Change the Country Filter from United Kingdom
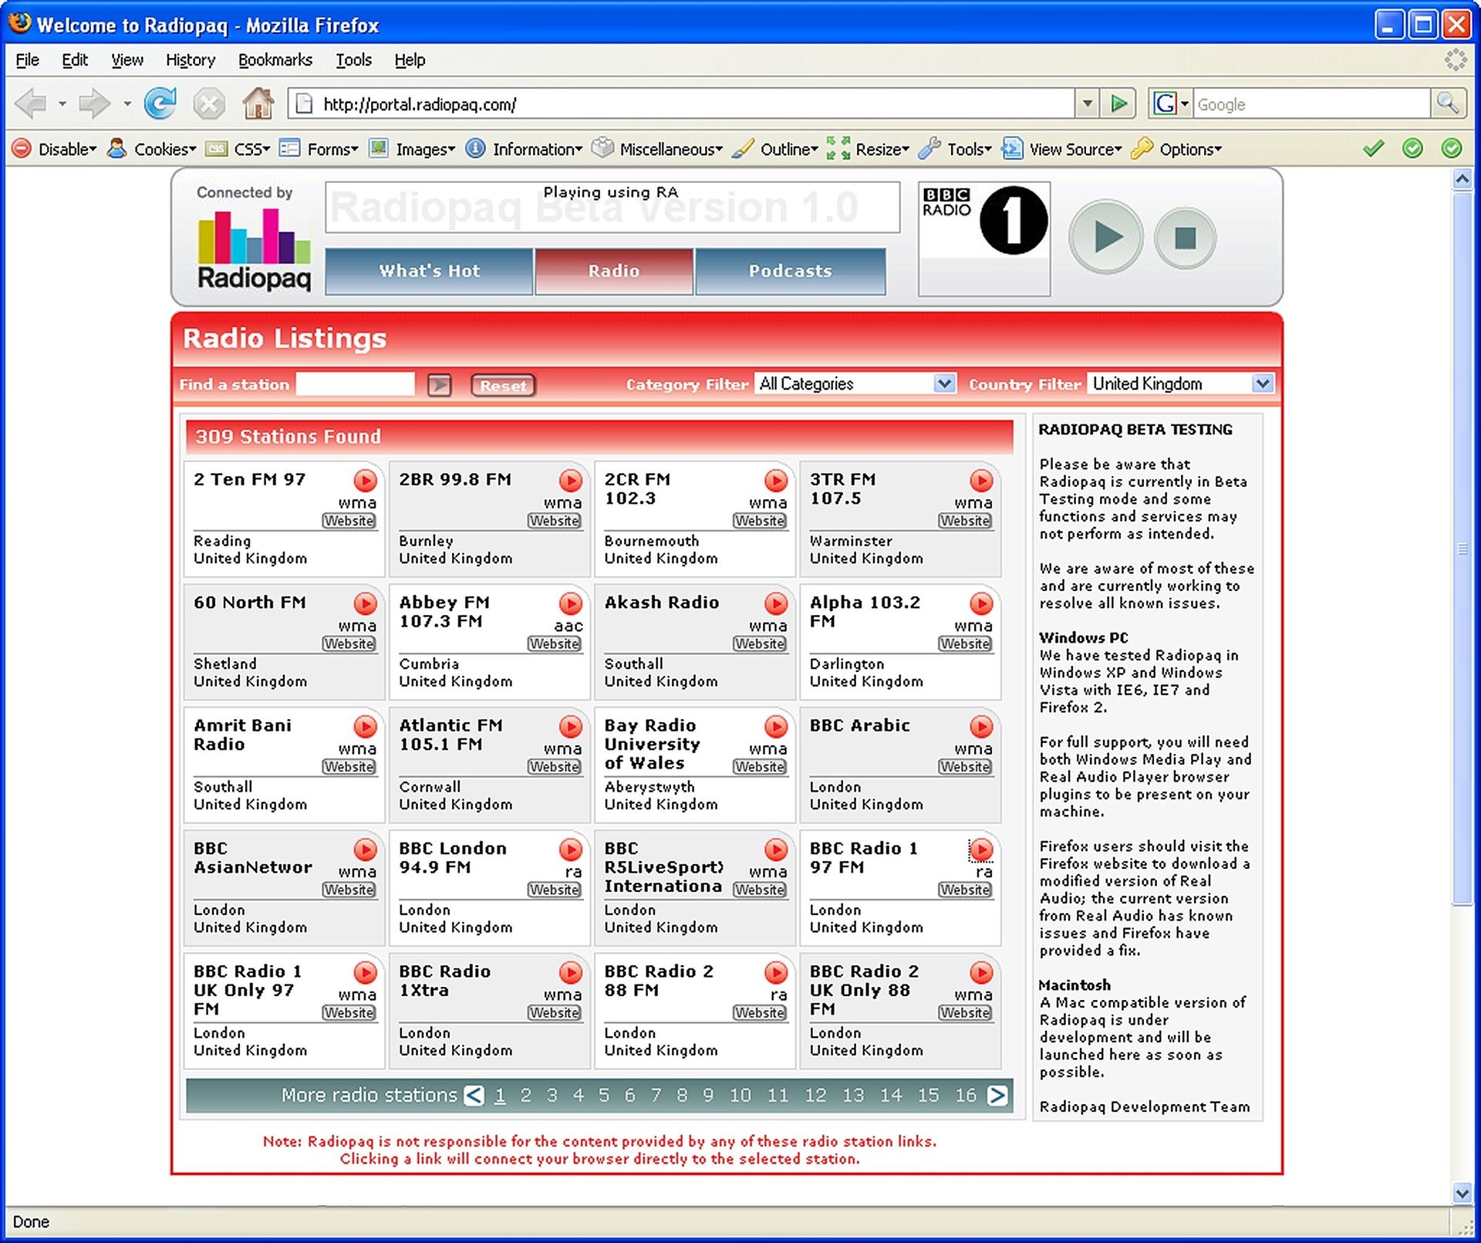The height and width of the screenshot is (1243, 1481). coord(1263,383)
